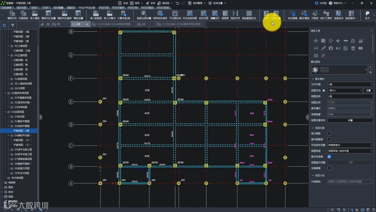This screenshot has height=212, width=376.
Task: Click the filter funnel icon in left panel
Action: pos(13,25)
